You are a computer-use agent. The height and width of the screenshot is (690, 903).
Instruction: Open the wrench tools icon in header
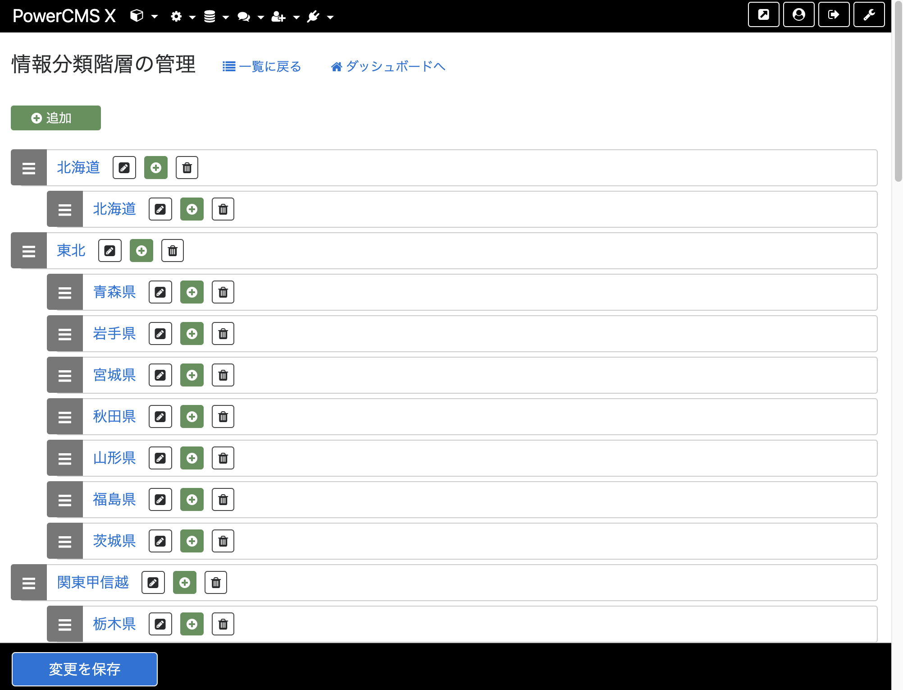pos(869,15)
